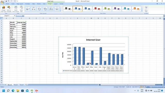The image size is (165, 93).
Task: Switch to the Formulas tab
Action: point(28,4)
